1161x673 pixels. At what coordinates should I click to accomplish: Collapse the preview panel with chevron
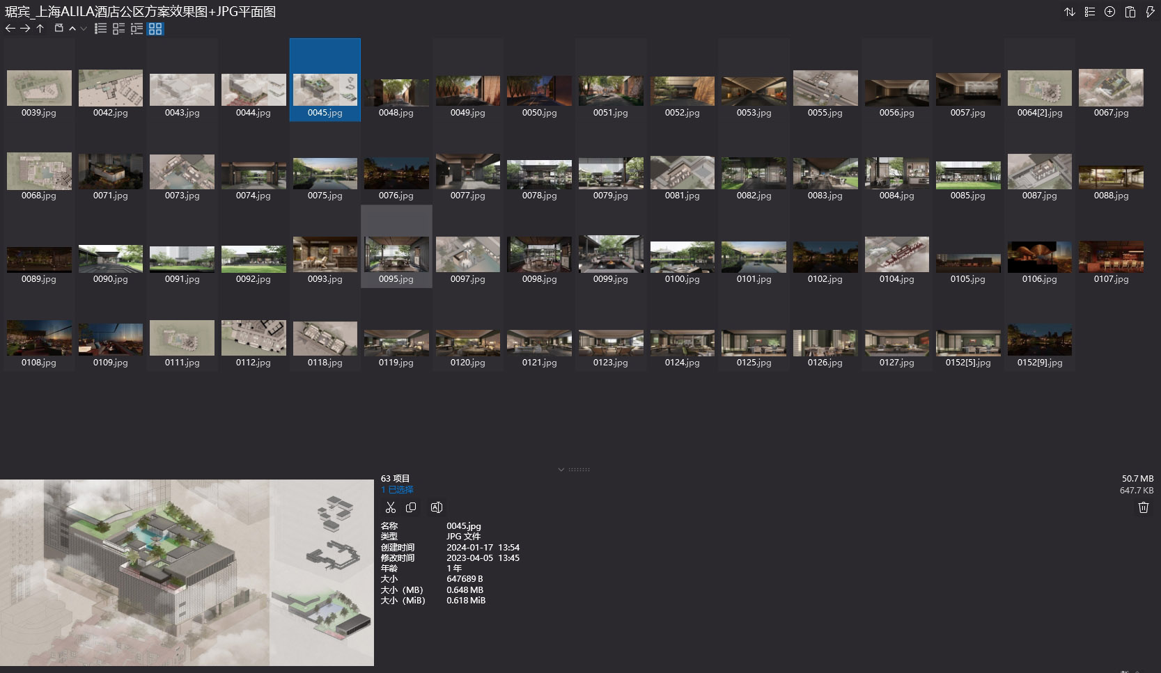pos(561,470)
